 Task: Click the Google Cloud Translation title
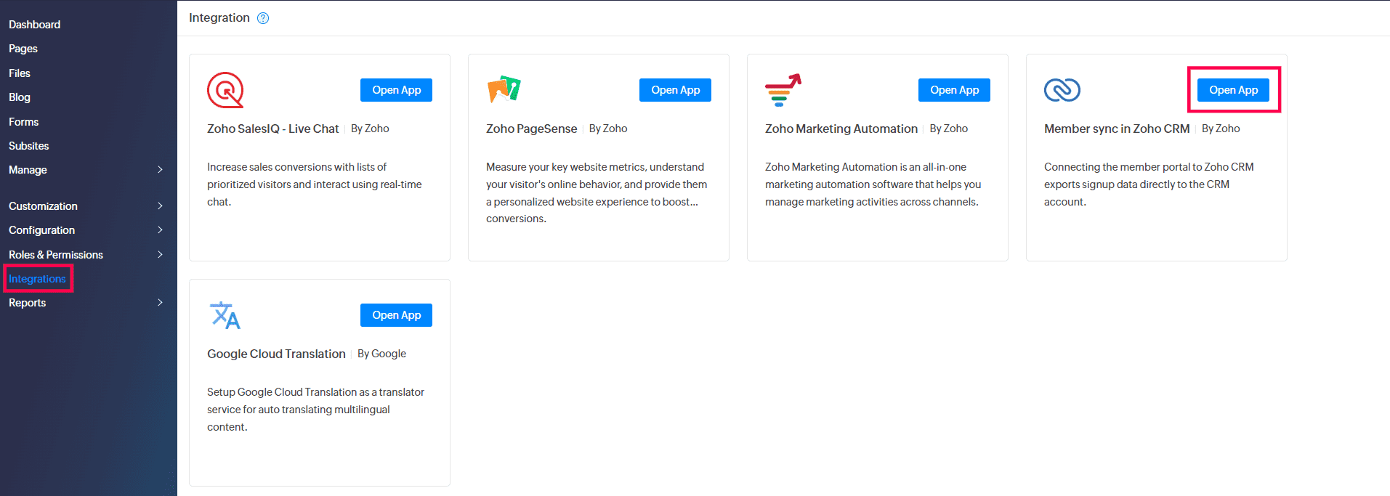coord(276,354)
